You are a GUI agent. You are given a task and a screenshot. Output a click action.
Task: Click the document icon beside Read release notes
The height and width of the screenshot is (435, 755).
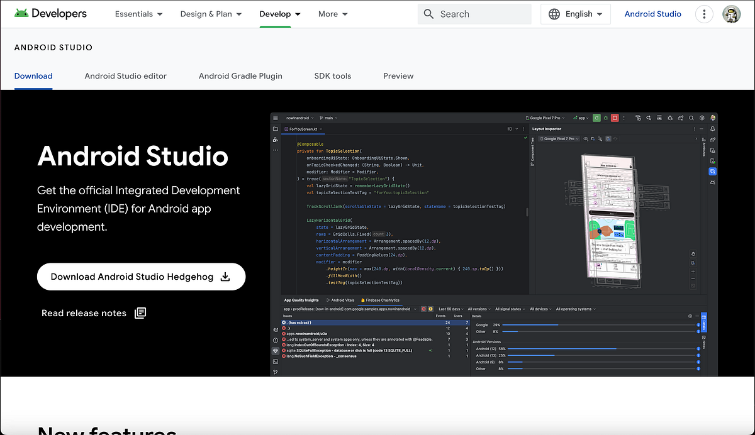pyautogui.click(x=140, y=313)
